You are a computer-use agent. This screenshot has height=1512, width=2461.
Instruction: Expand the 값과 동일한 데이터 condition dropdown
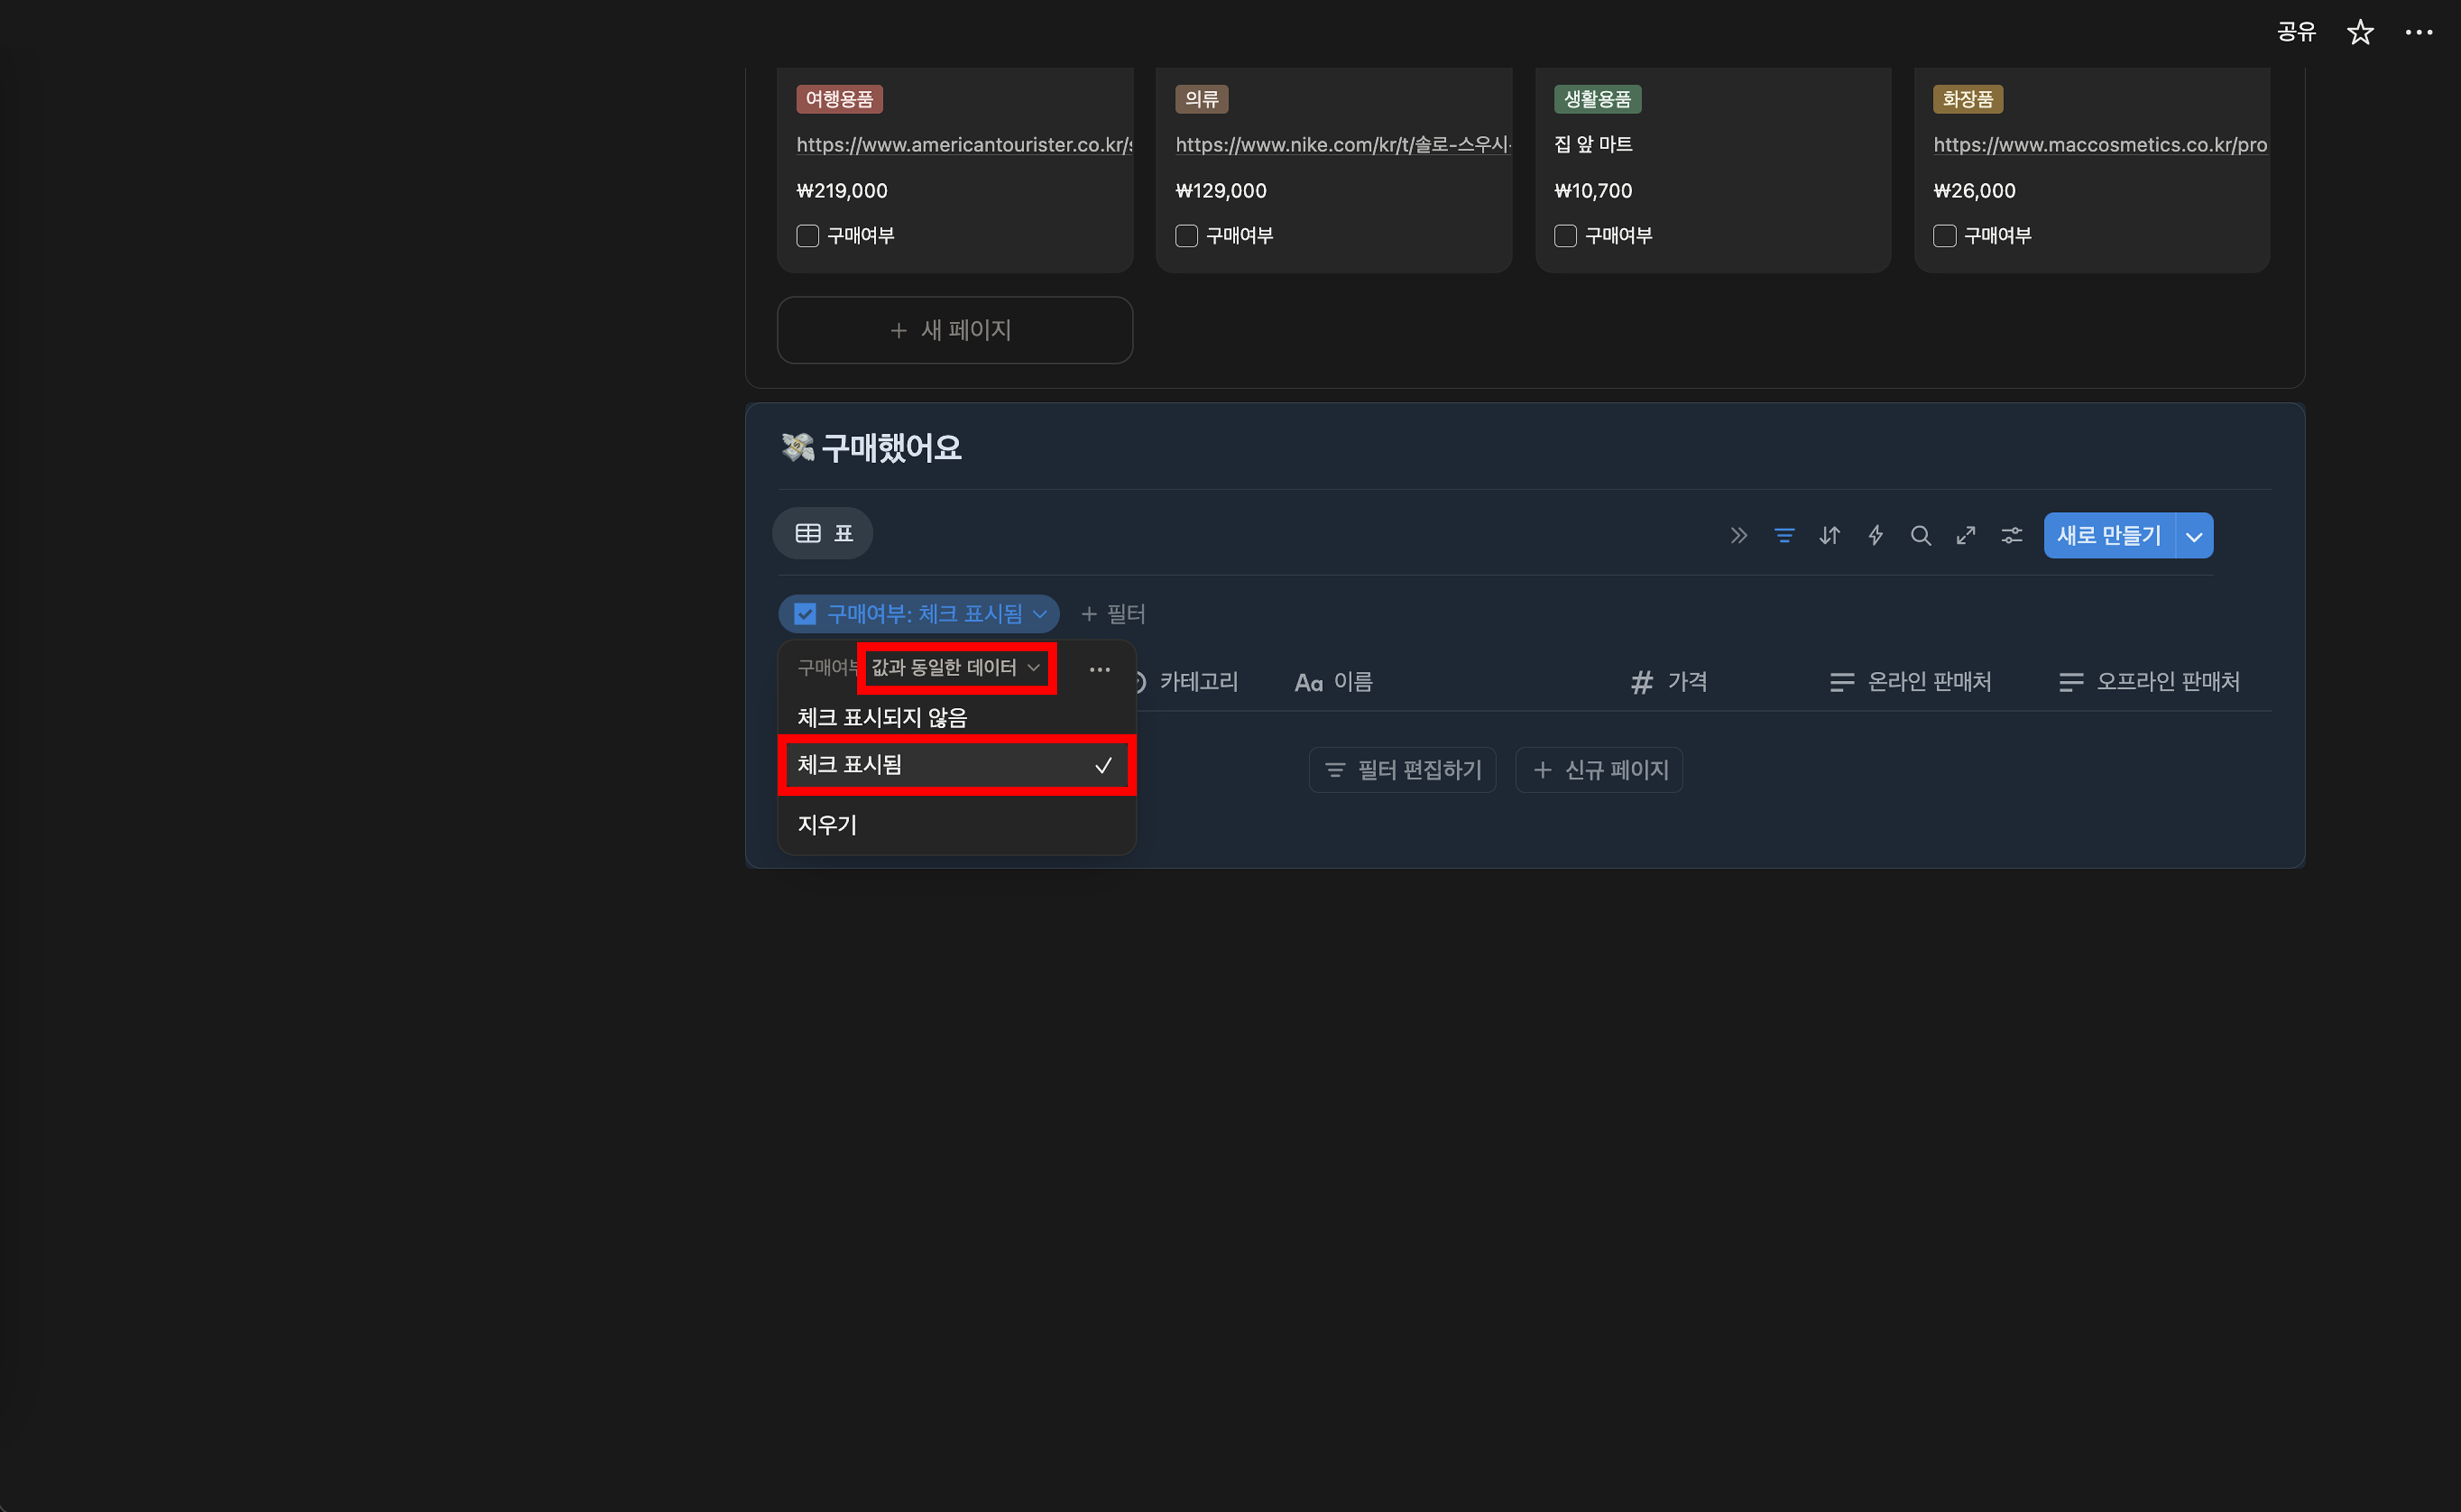point(955,668)
